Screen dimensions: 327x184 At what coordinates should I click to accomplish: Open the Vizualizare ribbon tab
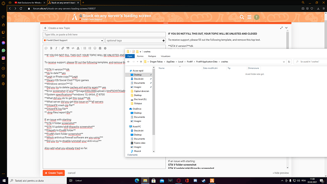165,56
